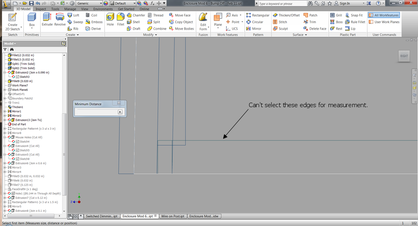Select the Hole tool
Screen dimensions: 418x226
pos(110,20)
